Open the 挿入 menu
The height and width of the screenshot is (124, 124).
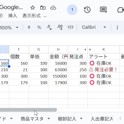click(x=13, y=16)
